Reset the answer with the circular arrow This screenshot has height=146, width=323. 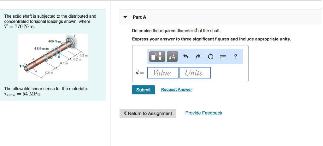[210, 57]
